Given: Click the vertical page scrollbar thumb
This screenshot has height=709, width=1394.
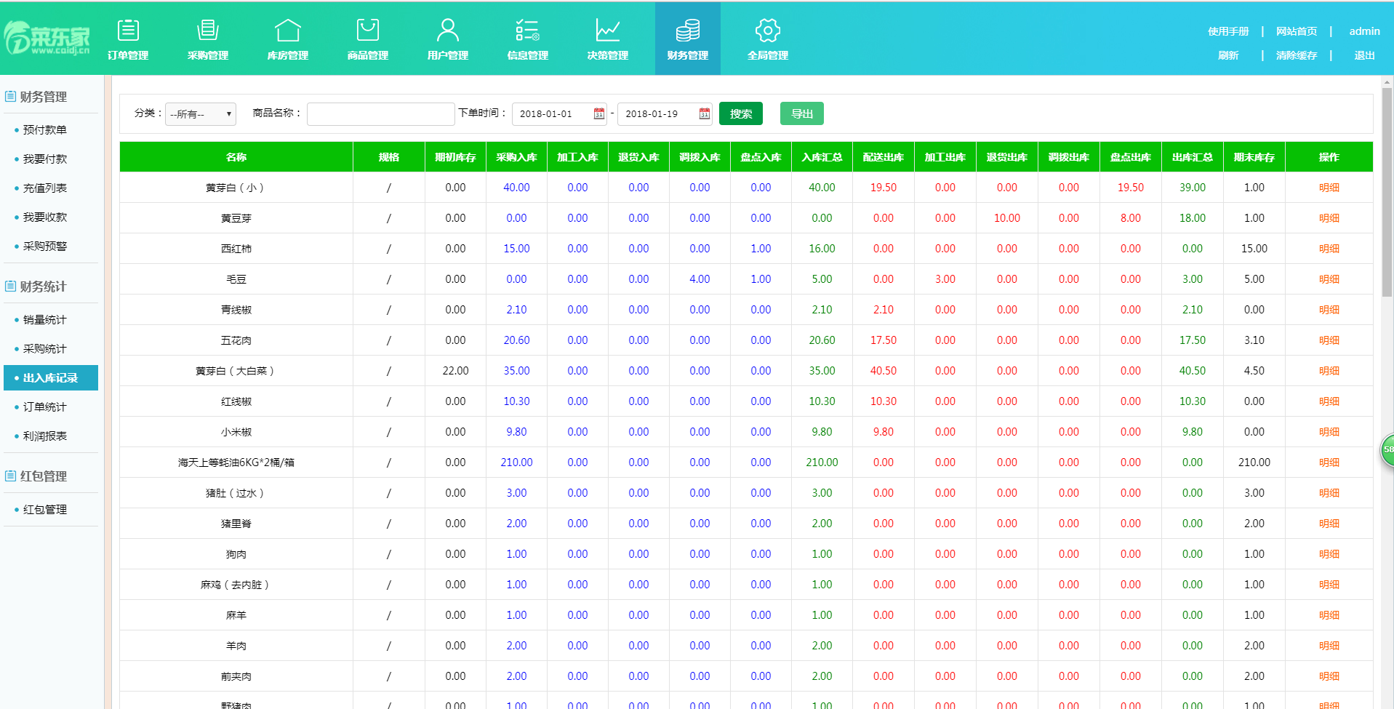Looking at the screenshot, I should 1387,193.
